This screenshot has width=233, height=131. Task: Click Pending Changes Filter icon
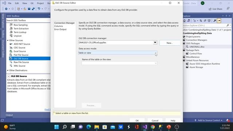pos(194,21)
